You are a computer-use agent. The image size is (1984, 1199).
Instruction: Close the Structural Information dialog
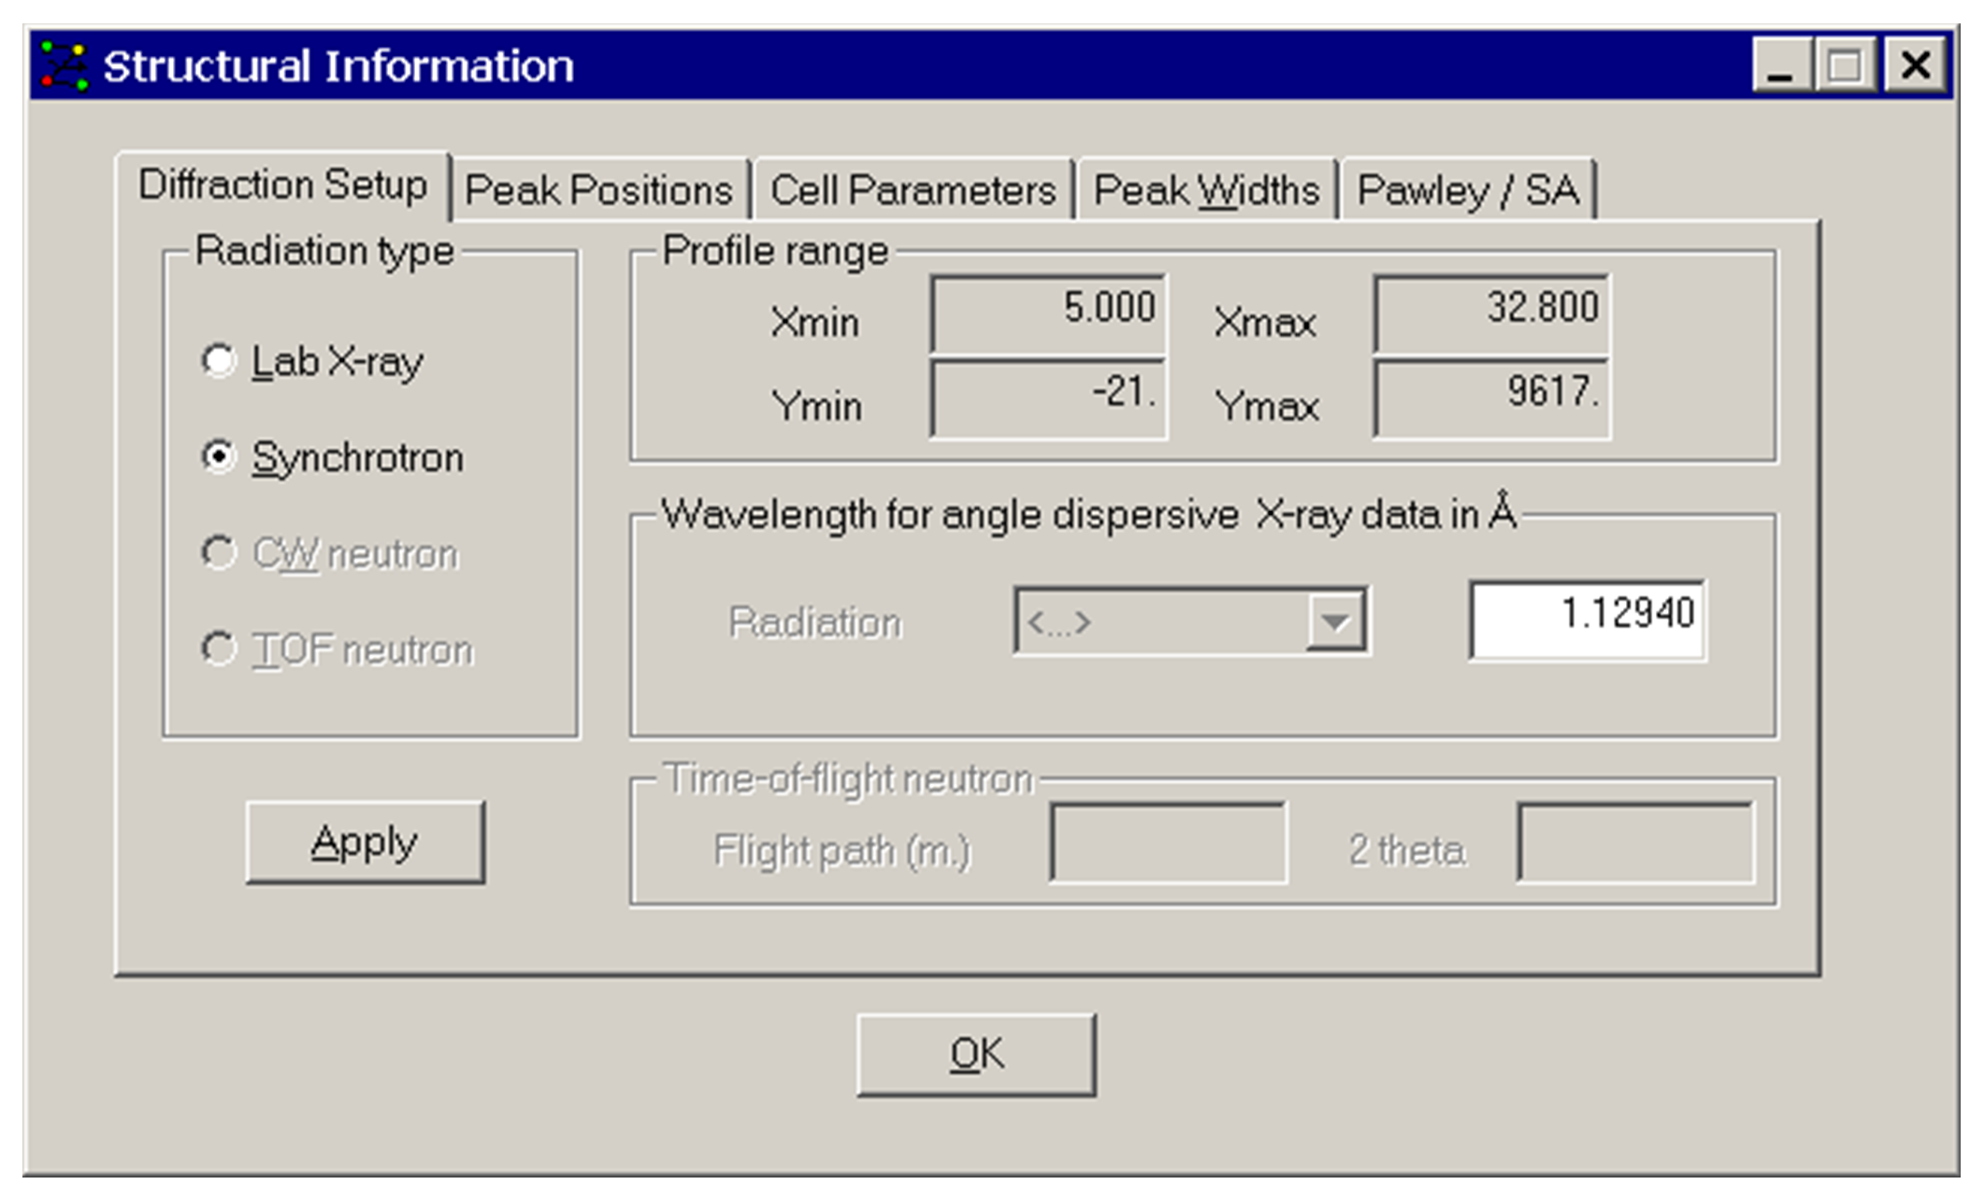[x=1915, y=65]
